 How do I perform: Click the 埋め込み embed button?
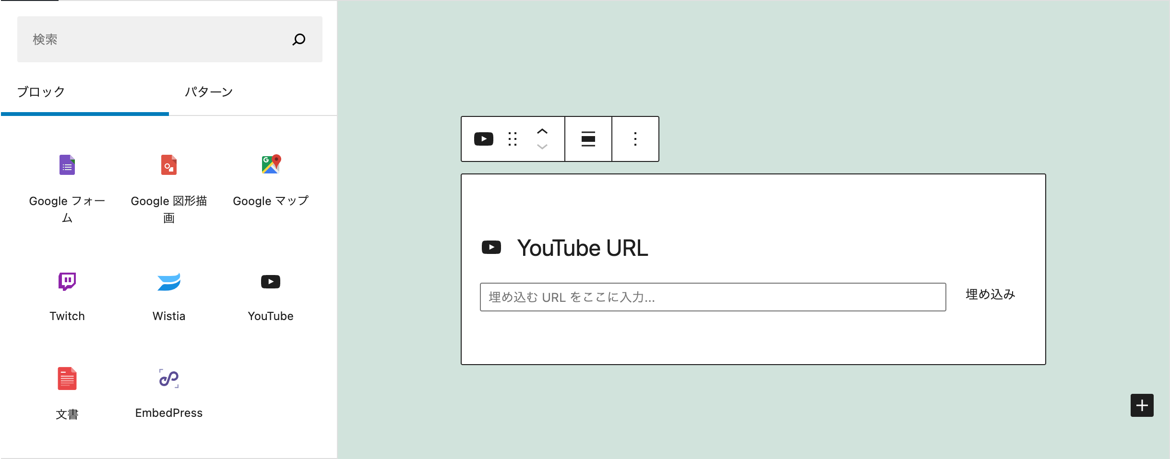(x=991, y=294)
